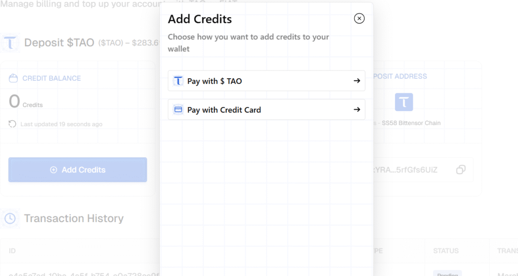Click the arrow on the Pay with Credit Card row
The height and width of the screenshot is (276, 518).
tap(357, 109)
